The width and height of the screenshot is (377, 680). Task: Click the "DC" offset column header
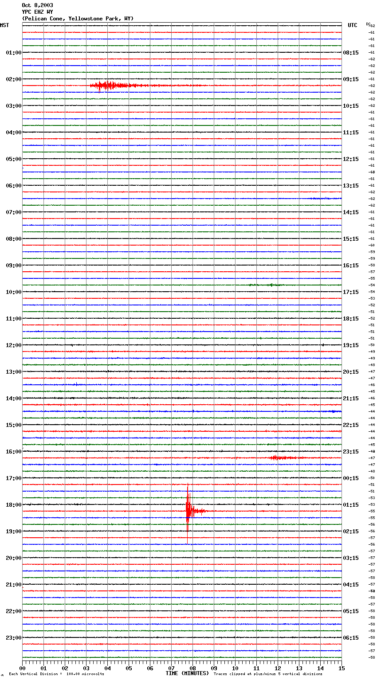[368, 24]
